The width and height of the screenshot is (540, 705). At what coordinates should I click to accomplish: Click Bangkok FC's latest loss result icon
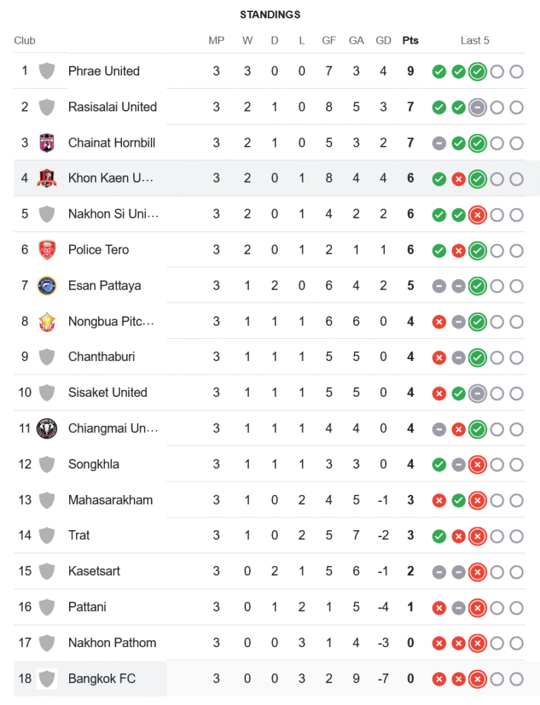478,679
